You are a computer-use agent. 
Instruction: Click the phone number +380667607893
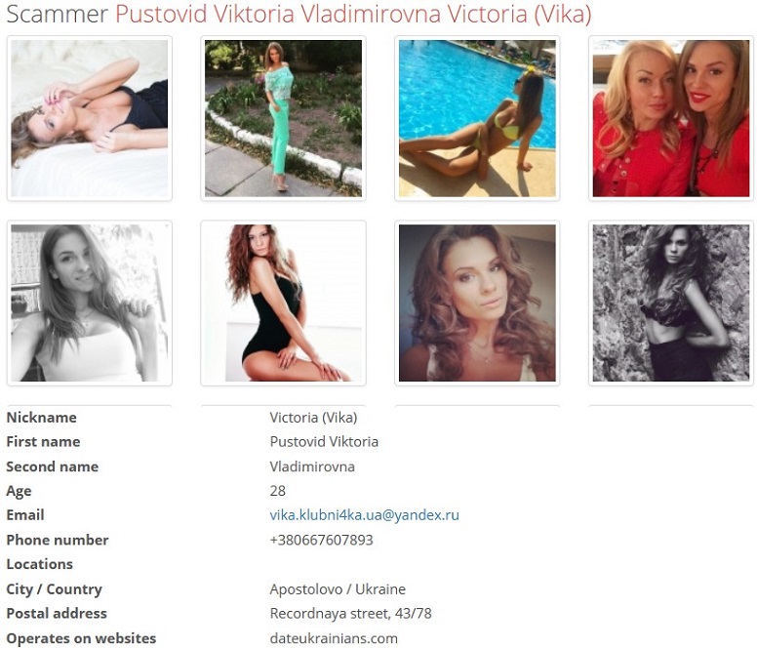(322, 540)
